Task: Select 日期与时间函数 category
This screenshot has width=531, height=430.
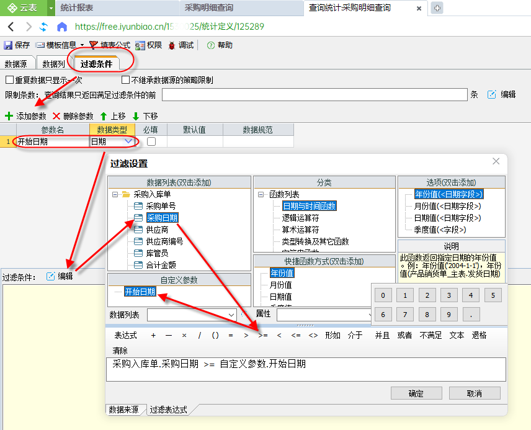Action: click(310, 206)
